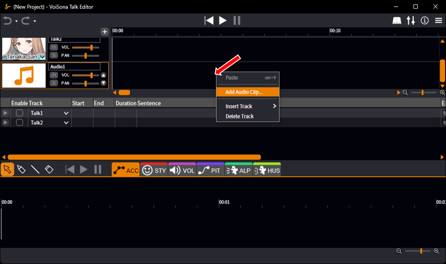The height and width of the screenshot is (264, 446).
Task: Mute the Audio1 track
Action: (x=54, y=75)
